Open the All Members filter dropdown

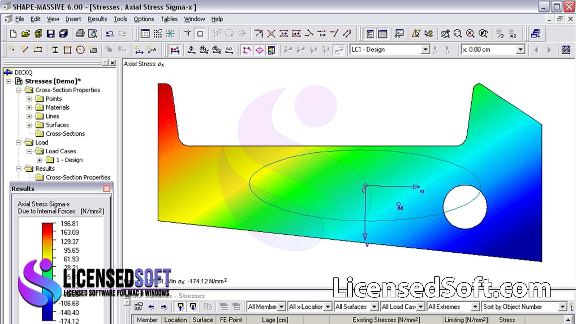pyautogui.click(x=282, y=307)
